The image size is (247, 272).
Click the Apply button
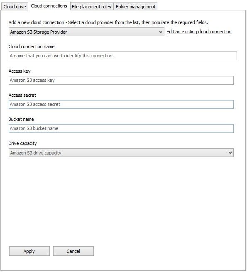pos(29,251)
